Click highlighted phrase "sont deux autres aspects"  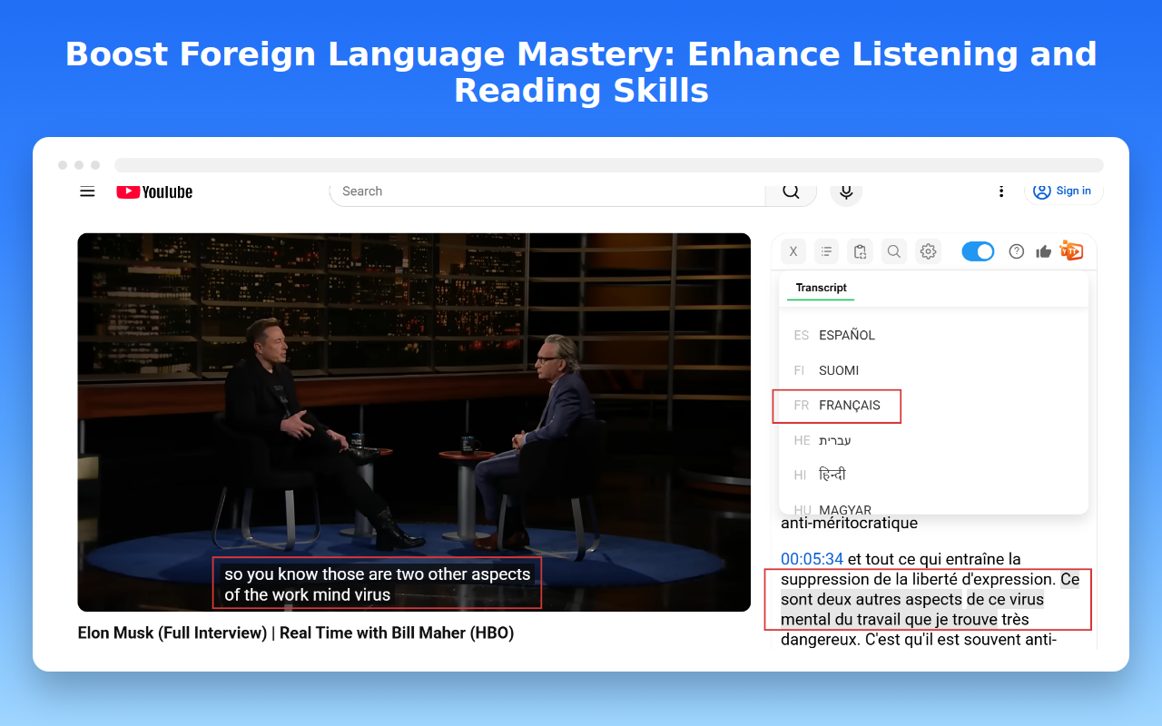(871, 599)
